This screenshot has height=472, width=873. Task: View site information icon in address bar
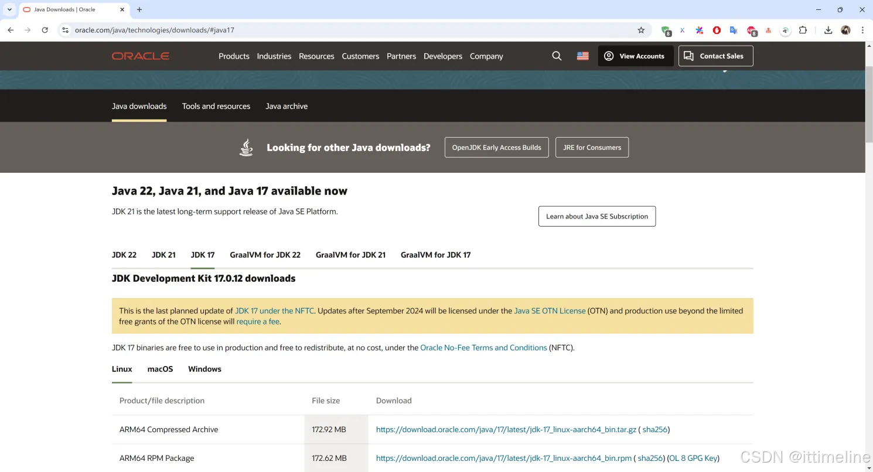[65, 30]
